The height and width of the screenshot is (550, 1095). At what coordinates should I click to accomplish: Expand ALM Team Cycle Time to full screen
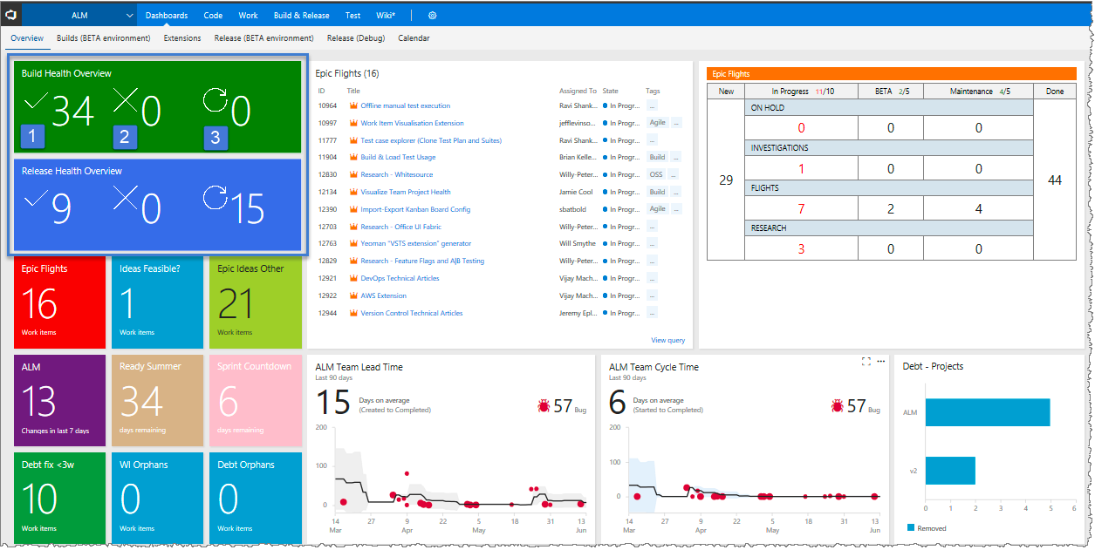pyautogui.click(x=866, y=361)
